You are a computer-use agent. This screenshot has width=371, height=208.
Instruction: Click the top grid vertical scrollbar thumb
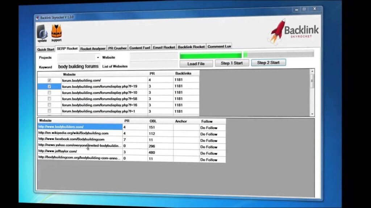pos(312,81)
